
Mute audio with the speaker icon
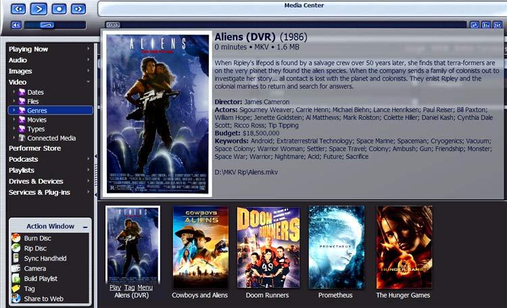(16, 25)
